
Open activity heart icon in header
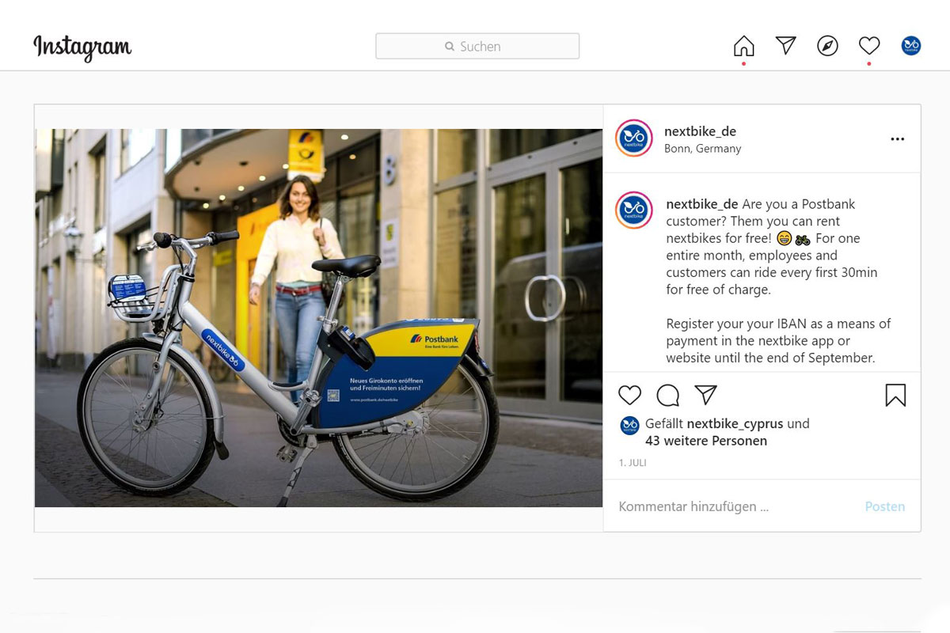869,46
